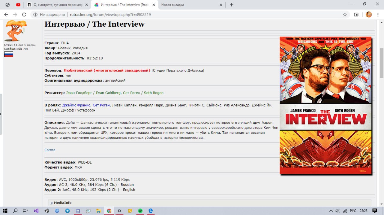Viewport: 384px width, 215px height.
Task: Open the Сет Роген / Seth Rogen director link
Action: (x=143, y=93)
